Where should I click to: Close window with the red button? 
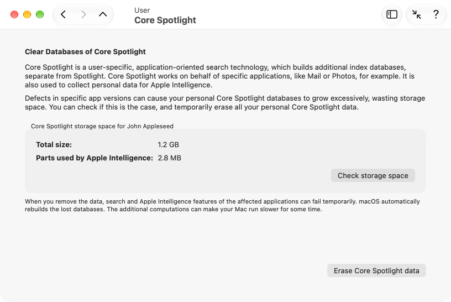[14, 14]
